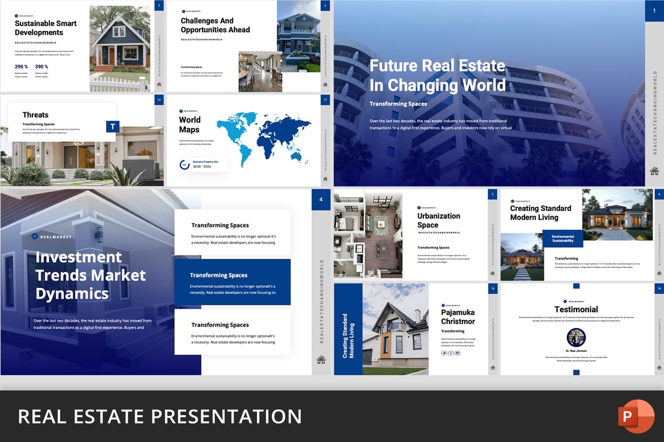Click the 'Sustainable Smart Developments' heading
The width and height of the screenshot is (664, 442).
(x=46, y=28)
